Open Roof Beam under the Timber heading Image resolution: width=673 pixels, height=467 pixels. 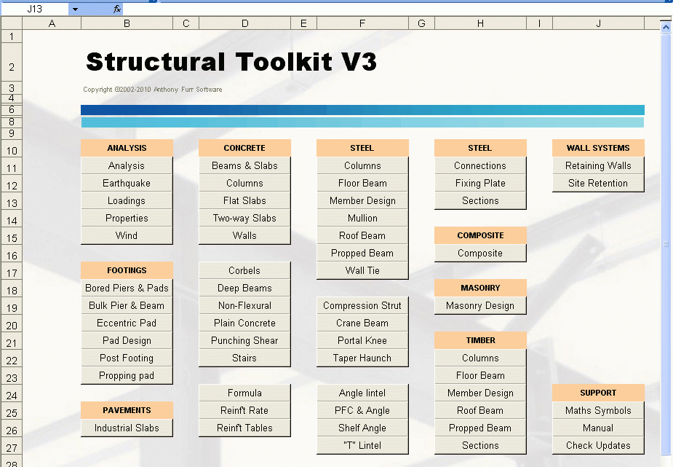(480, 411)
